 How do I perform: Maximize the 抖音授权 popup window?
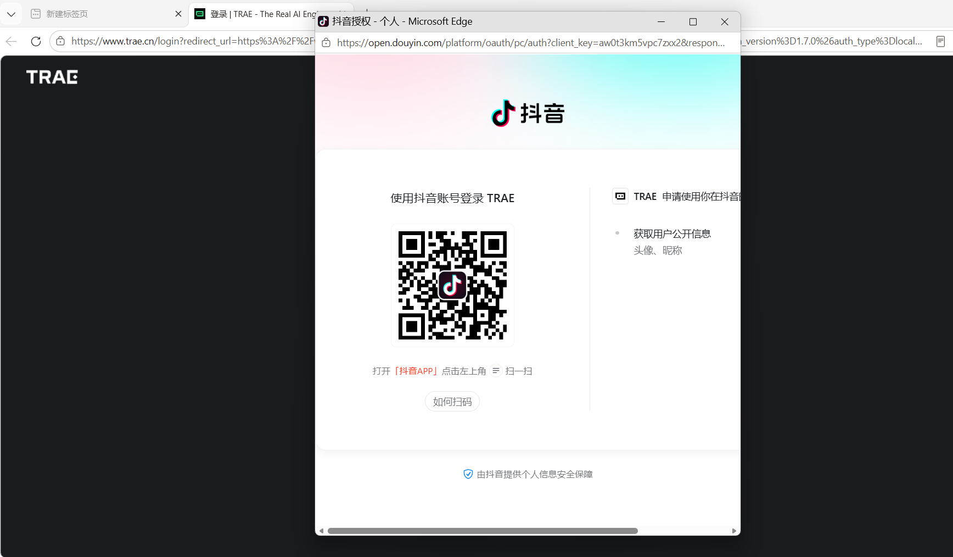(693, 21)
